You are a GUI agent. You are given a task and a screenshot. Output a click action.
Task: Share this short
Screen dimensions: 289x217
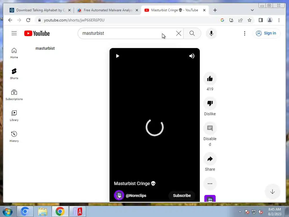(x=210, y=159)
